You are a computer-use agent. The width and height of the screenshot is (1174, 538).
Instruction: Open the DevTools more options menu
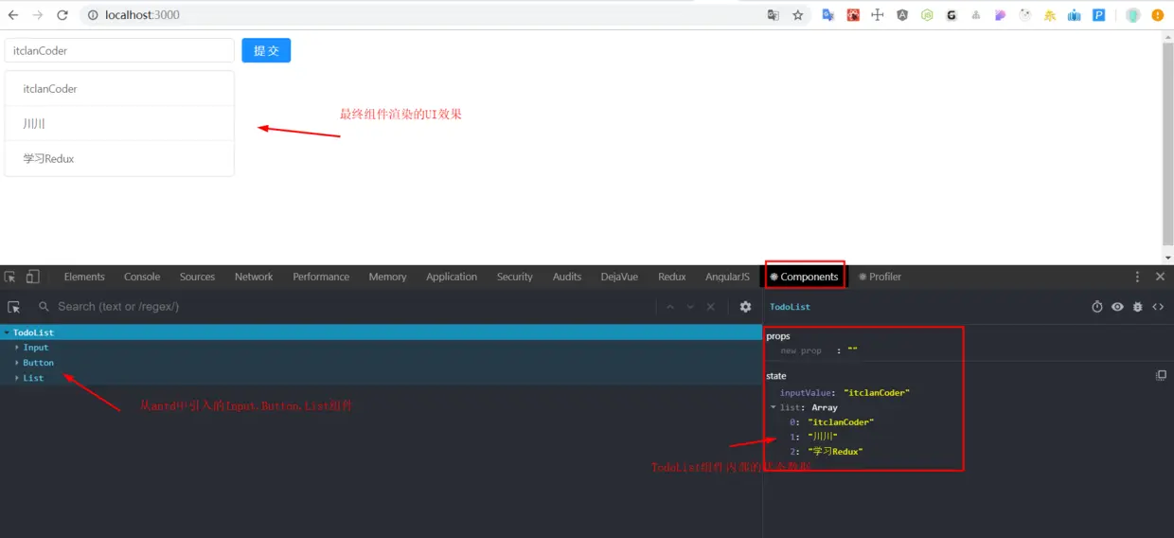1137,277
